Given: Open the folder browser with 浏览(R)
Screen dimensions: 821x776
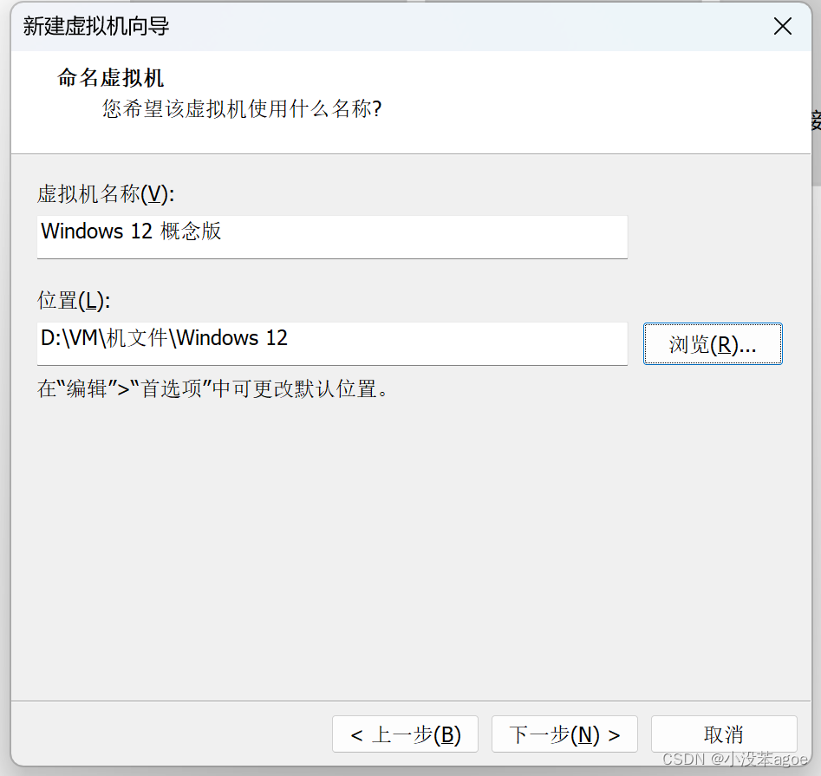Looking at the screenshot, I should 713,344.
